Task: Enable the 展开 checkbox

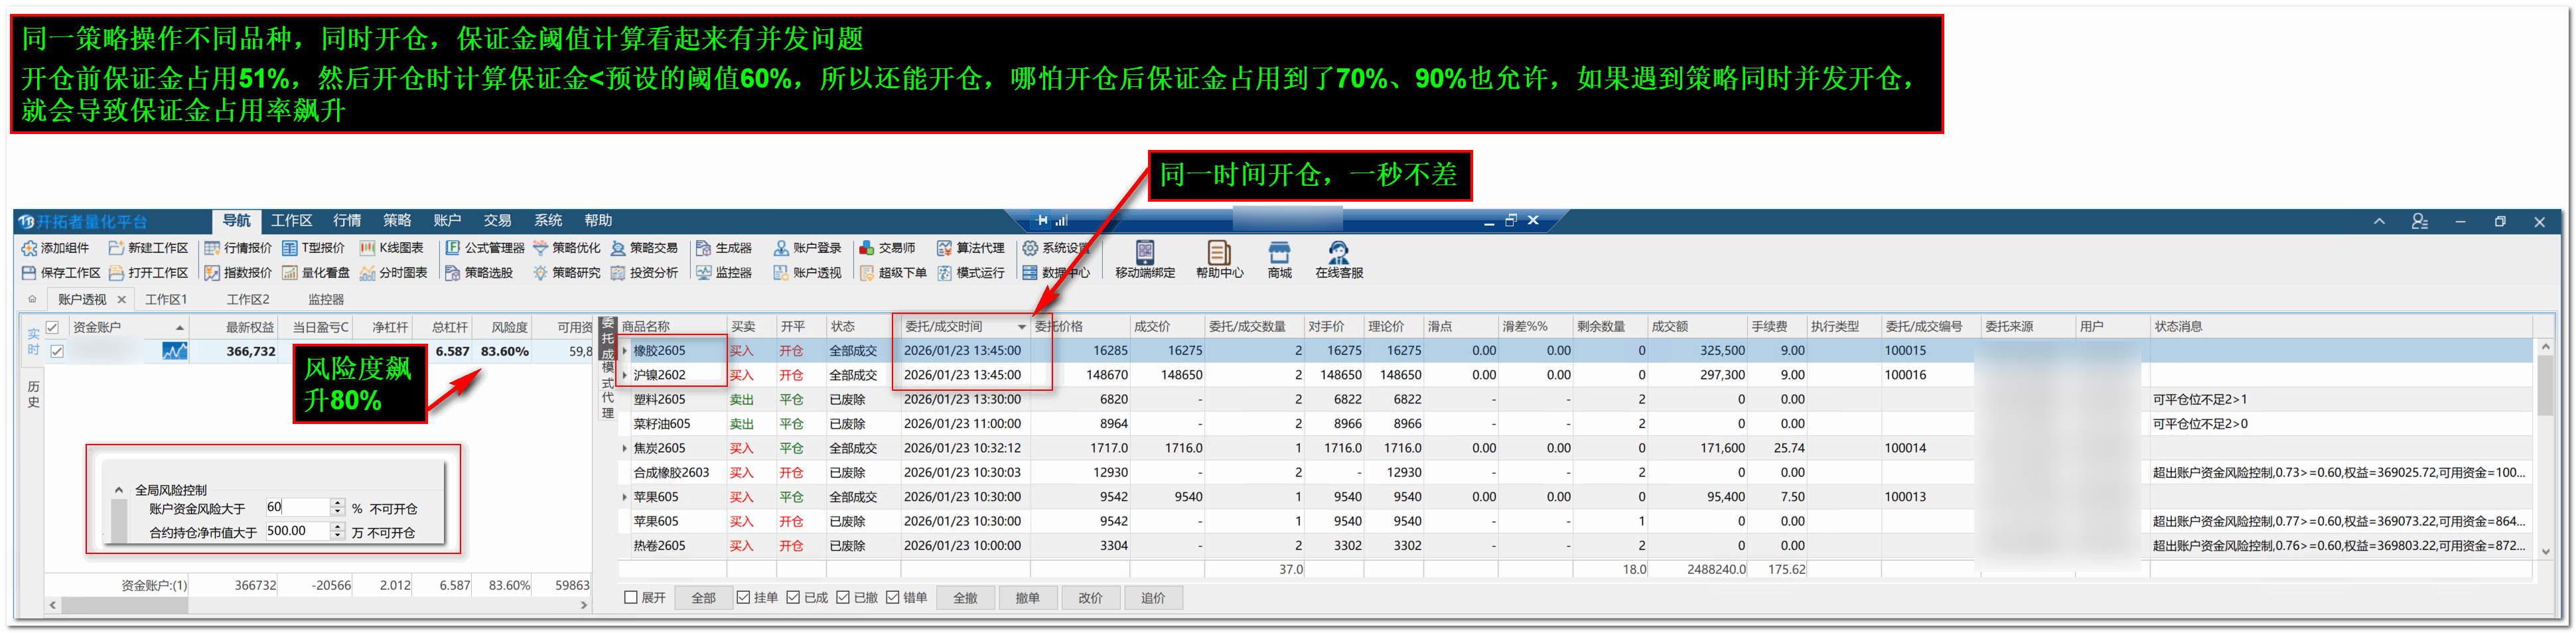Action: click(631, 598)
